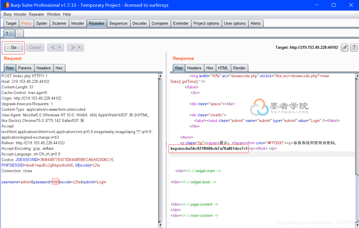Viewport: 359px width, 228px height.
Task: Switch to the Decoder tool tab
Action: tap(140, 24)
